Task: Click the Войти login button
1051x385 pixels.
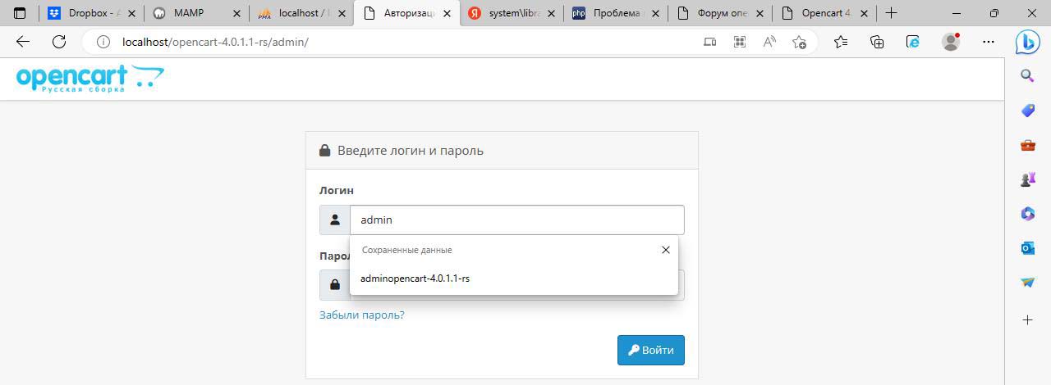Action: [650, 350]
